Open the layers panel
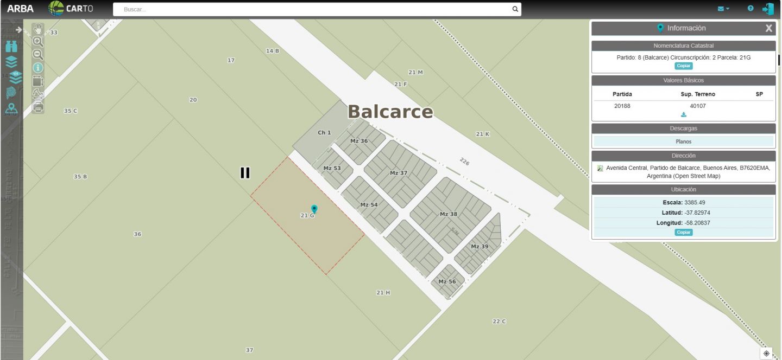Viewport: 782px width, 360px height. coord(11,62)
